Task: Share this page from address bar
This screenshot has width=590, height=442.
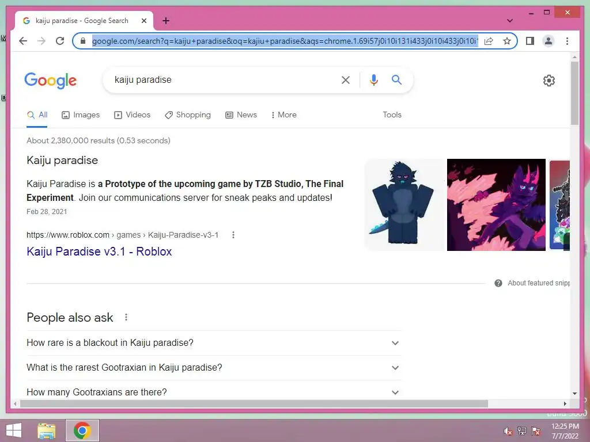Action: coord(489,41)
